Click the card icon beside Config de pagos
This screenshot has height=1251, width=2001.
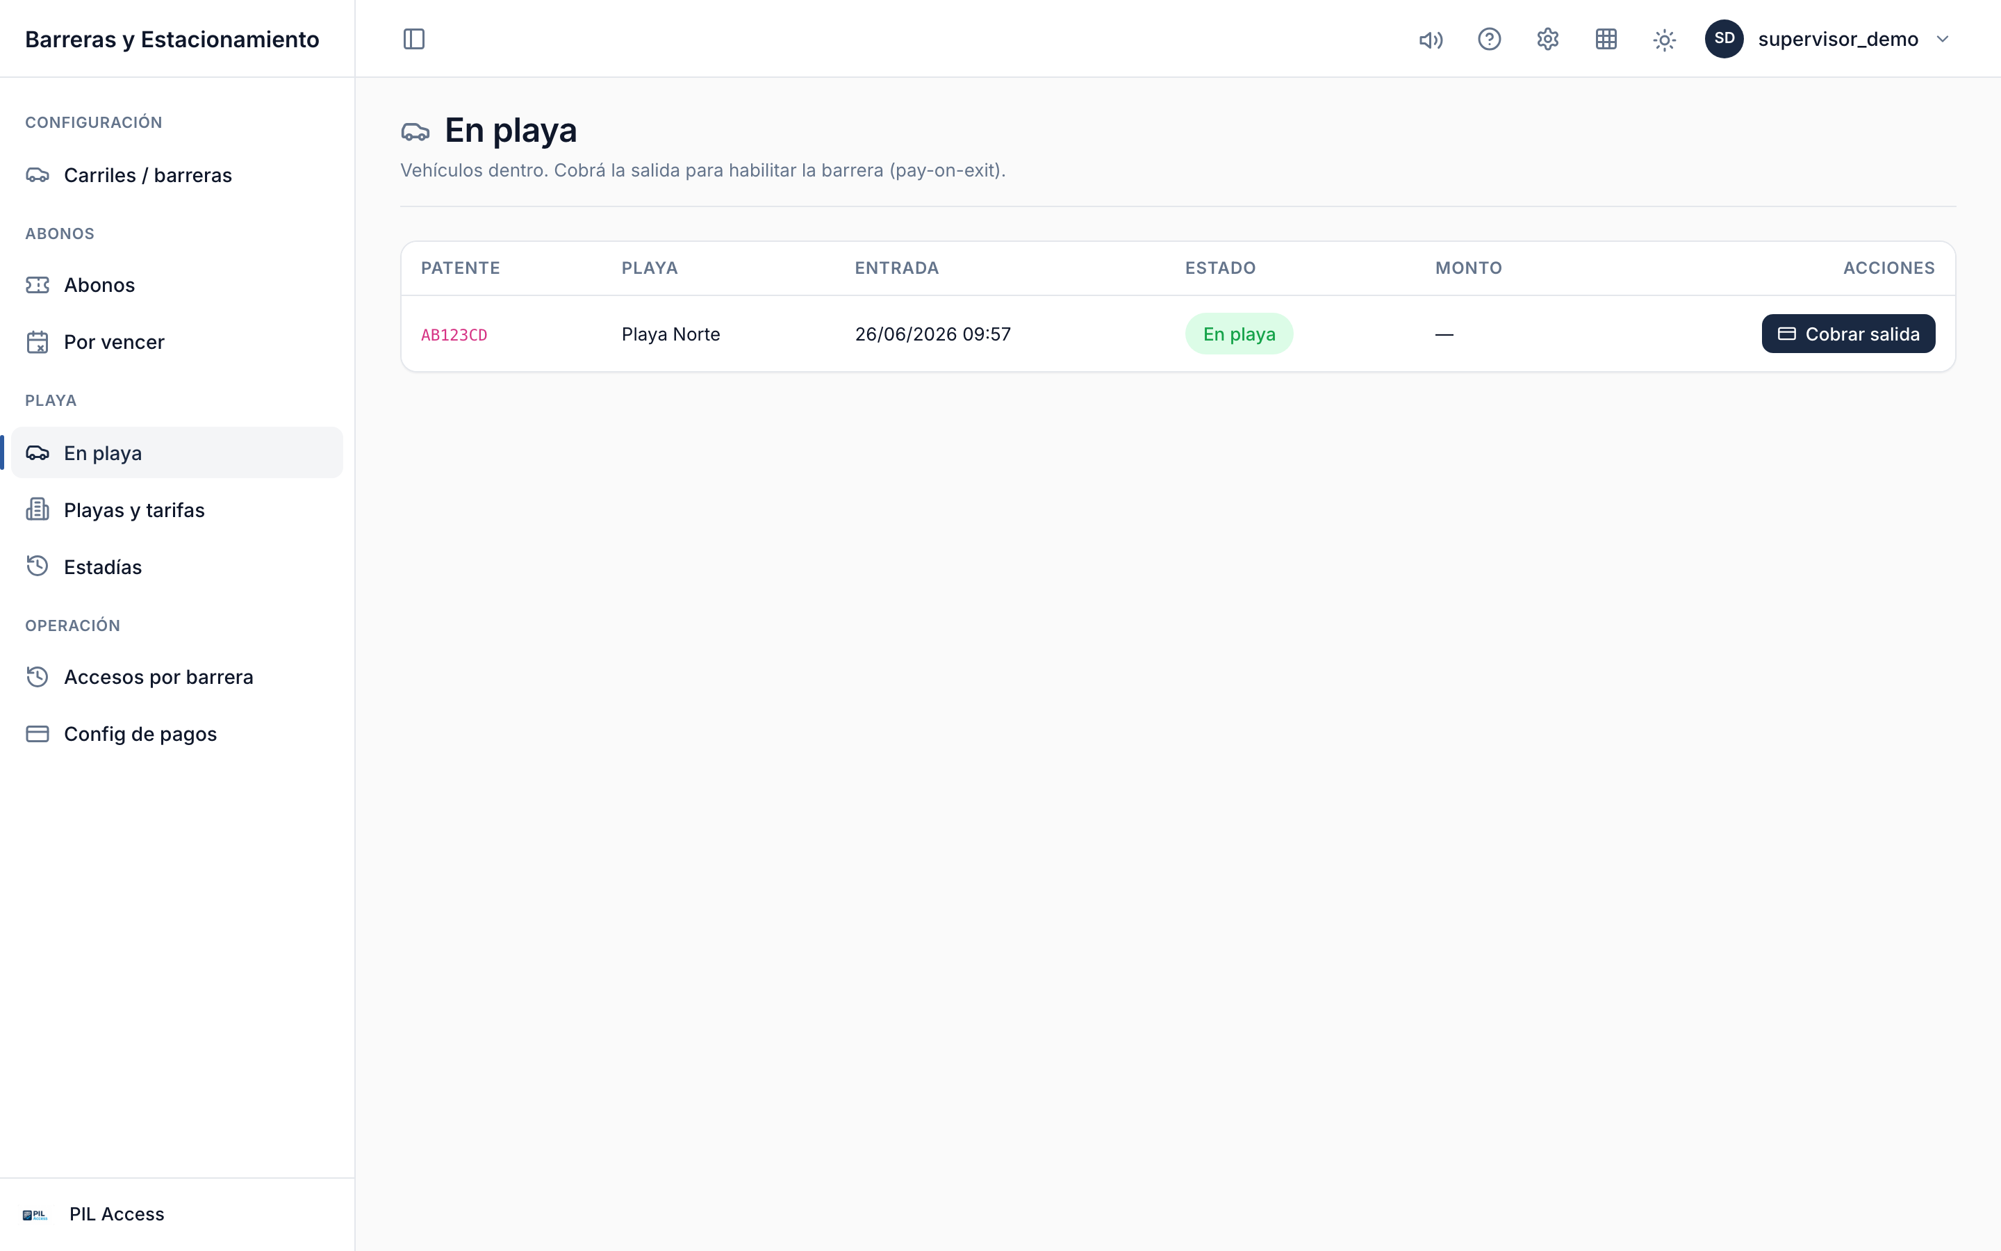(x=38, y=734)
